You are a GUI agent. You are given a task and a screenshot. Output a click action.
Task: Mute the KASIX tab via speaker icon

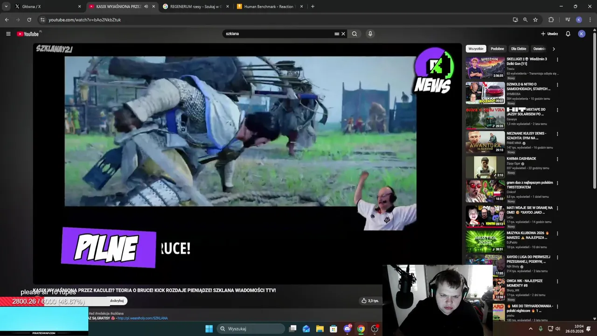[x=146, y=7]
